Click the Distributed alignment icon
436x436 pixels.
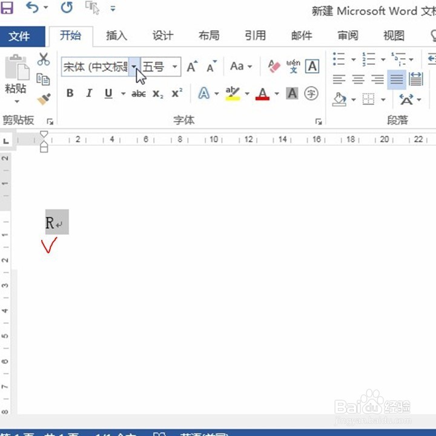point(416,79)
